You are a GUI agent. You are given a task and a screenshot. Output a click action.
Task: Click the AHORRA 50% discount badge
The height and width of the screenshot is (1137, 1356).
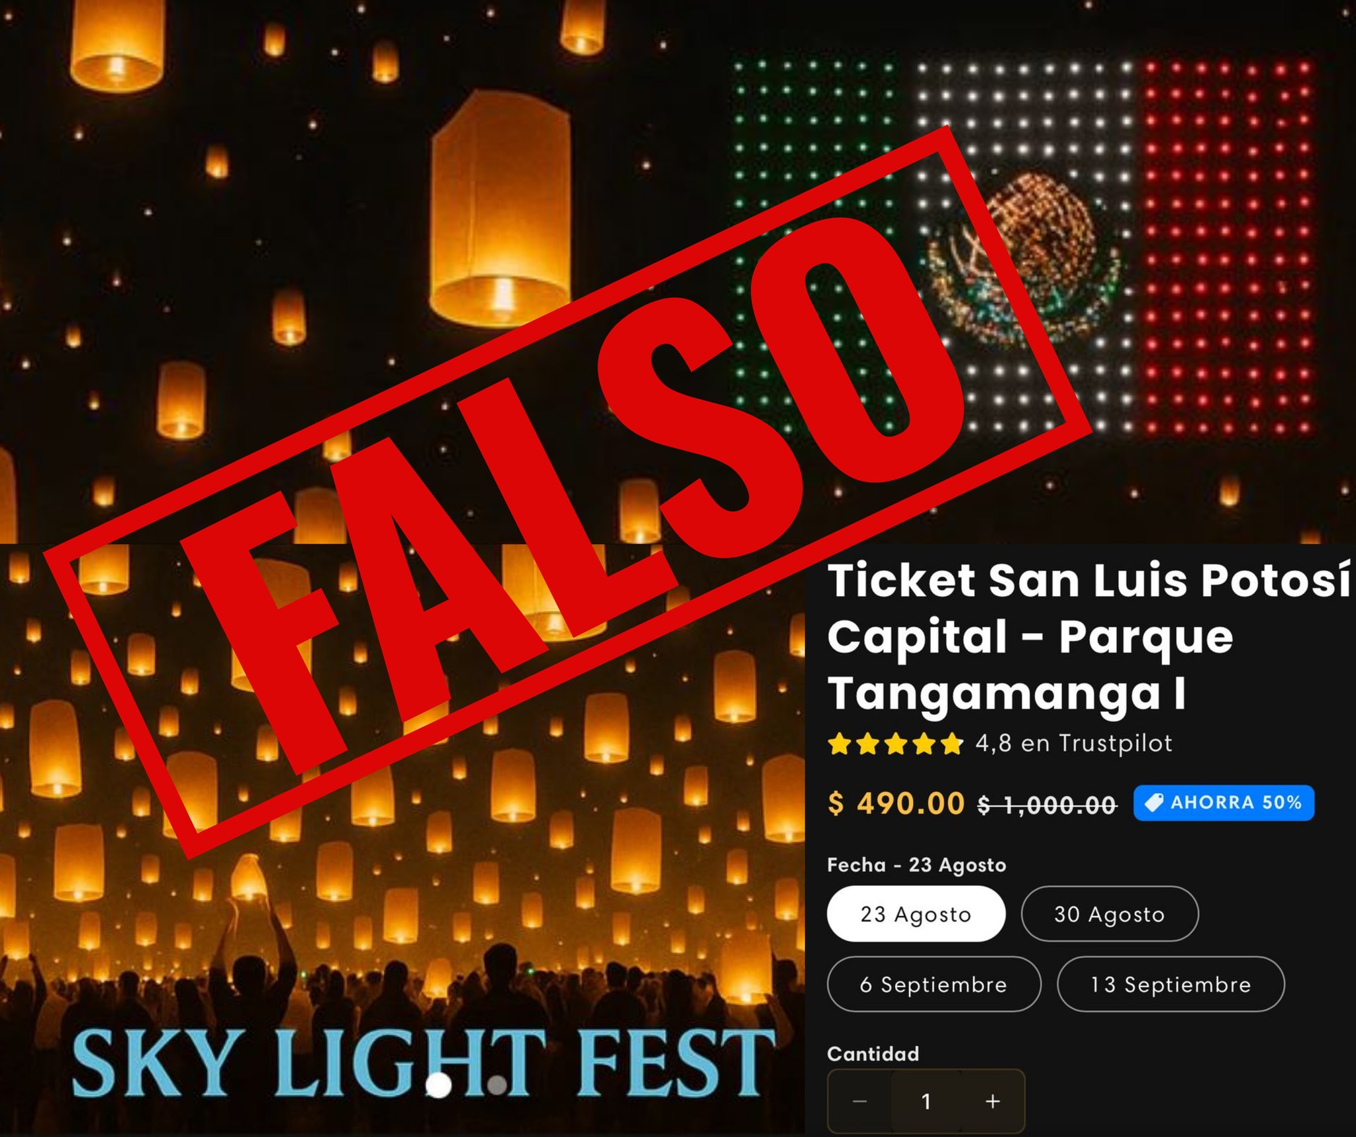click(x=1224, y=803)
